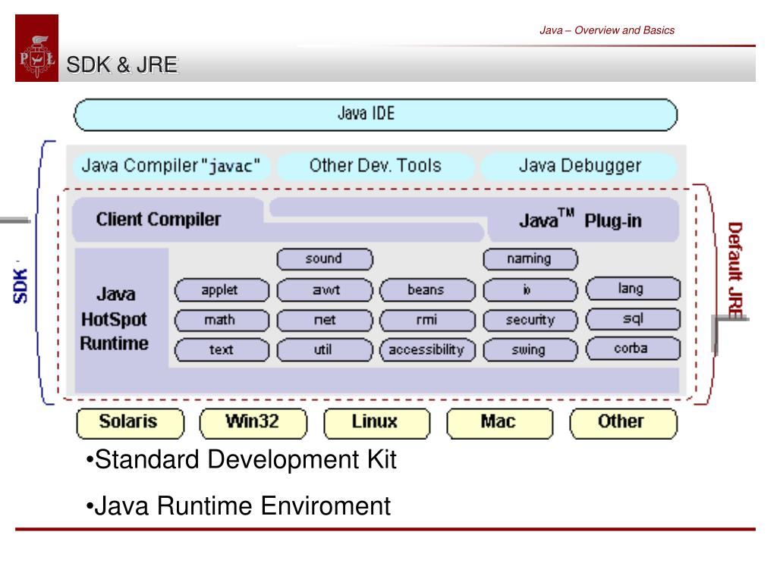Click the text package pill
This screenshot has width=777, height=582.
tap(222, 350)
